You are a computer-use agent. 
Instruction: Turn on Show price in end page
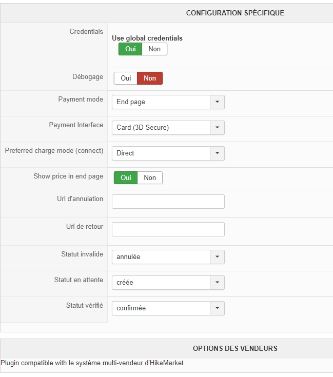pyautogui.click(x=126, y=177)
